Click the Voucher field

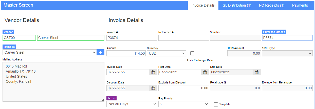pos(235,38)
